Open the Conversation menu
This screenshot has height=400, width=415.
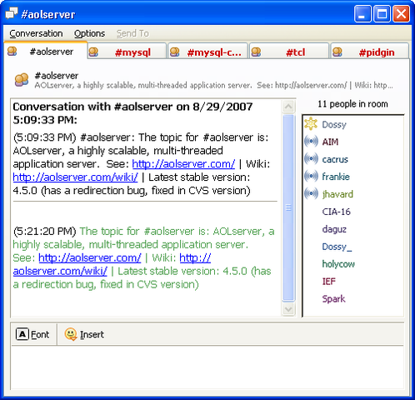coord(36,33)
